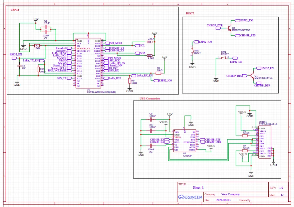
Task: Click the 'Drawn By:' field label
Action: point(245,200)
